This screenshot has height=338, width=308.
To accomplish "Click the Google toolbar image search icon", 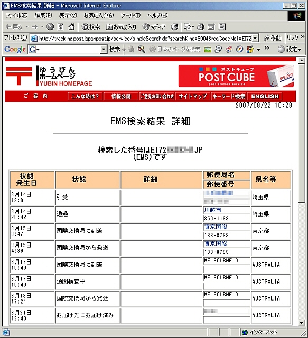I will point(208,49).
